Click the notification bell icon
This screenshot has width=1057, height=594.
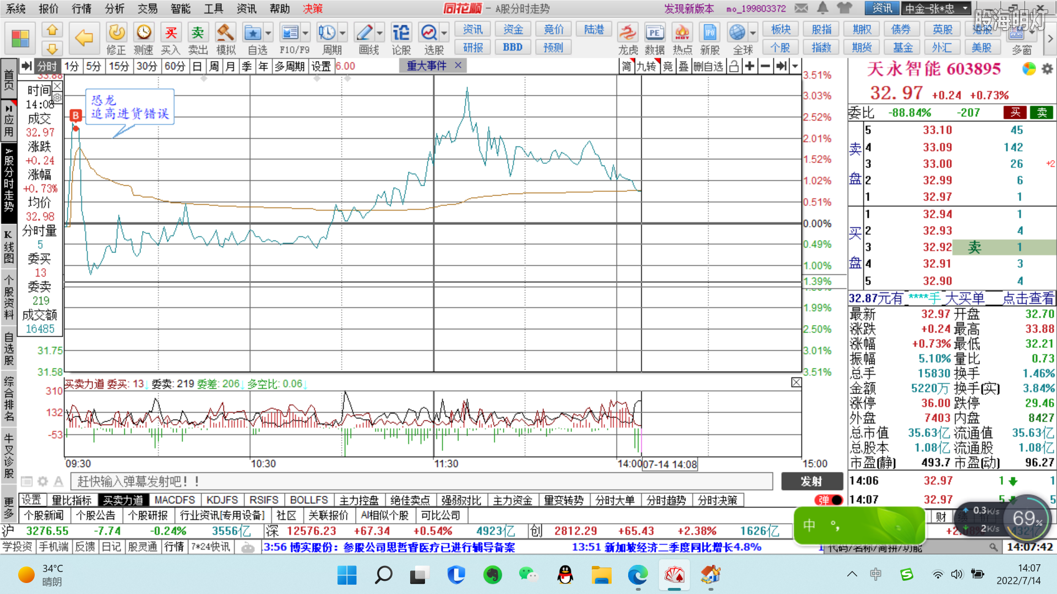coord(822,8)
